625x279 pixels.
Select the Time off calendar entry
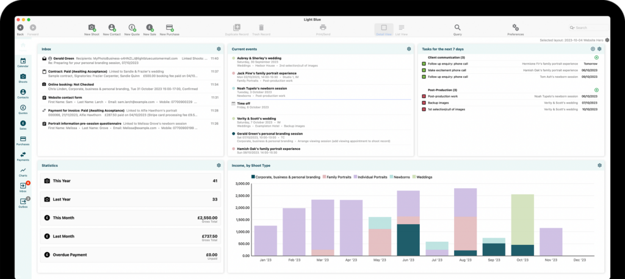click(321, 105)
